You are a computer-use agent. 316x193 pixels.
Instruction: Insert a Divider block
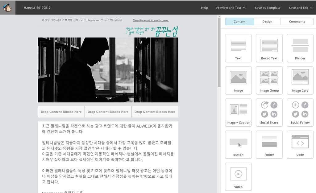pyautogui.click(x=300, y=48)
